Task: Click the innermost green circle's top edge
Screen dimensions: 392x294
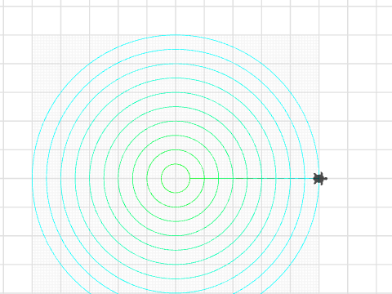Action: pyautogui.click(x=176, y=164)
